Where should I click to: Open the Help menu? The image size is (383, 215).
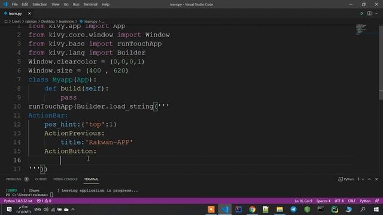pyautogui.click(x=105, y=4)
